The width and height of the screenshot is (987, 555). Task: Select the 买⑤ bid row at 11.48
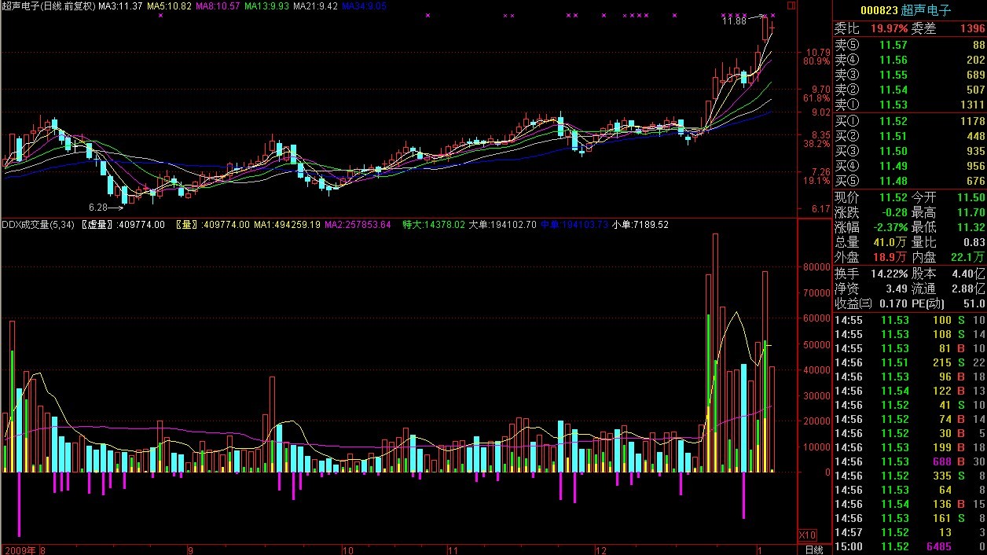point(909,182)
